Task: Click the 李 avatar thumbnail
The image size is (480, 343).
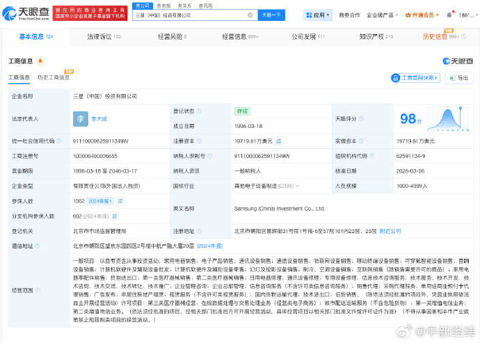Action: 81,119
